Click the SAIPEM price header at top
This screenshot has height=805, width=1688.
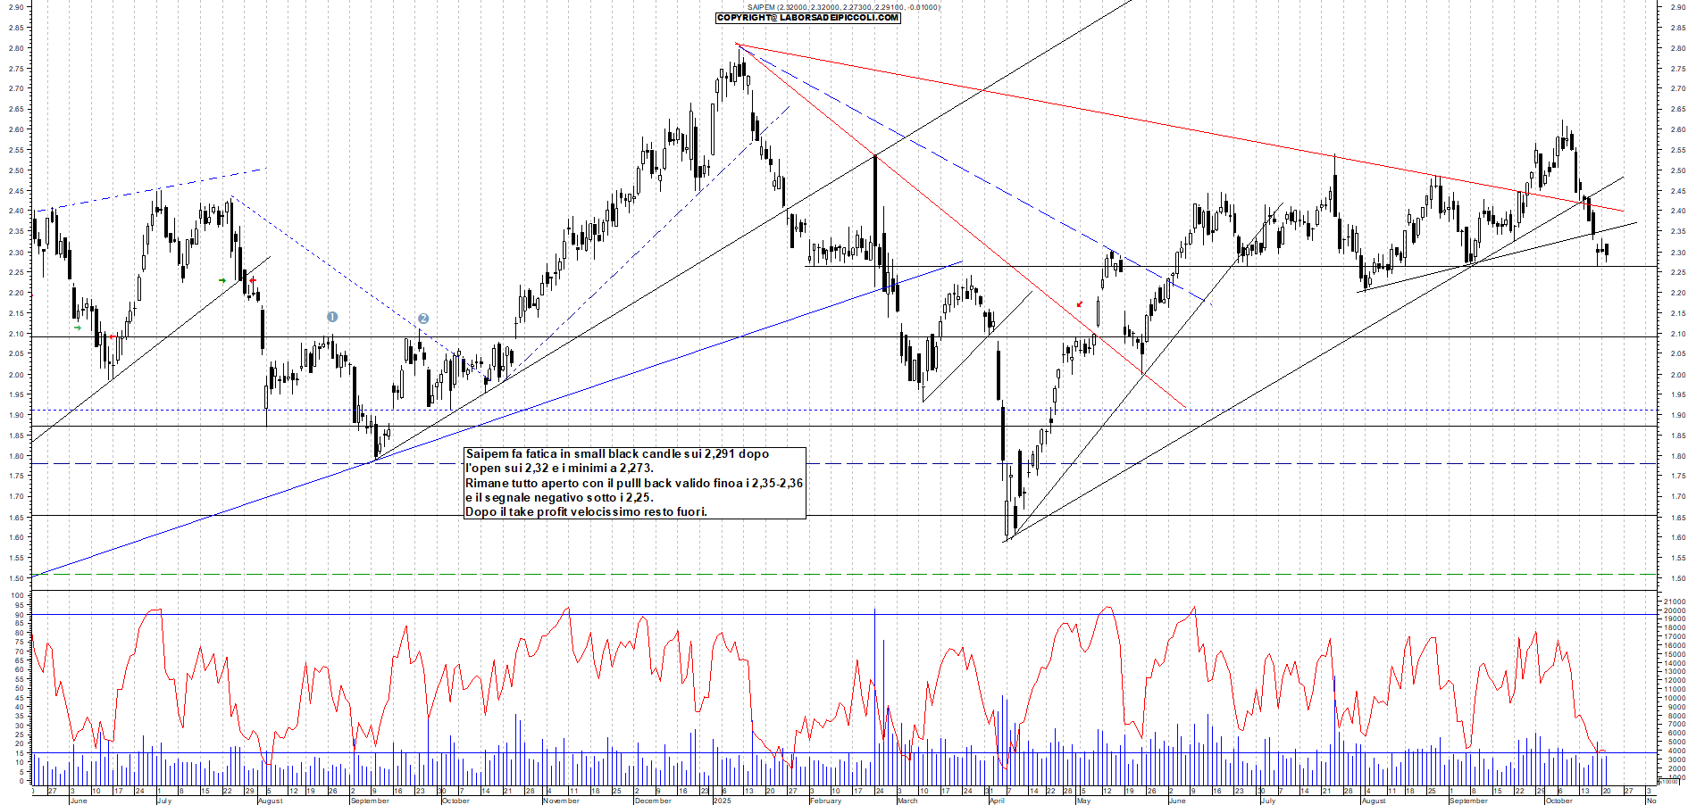pos(843,7)
